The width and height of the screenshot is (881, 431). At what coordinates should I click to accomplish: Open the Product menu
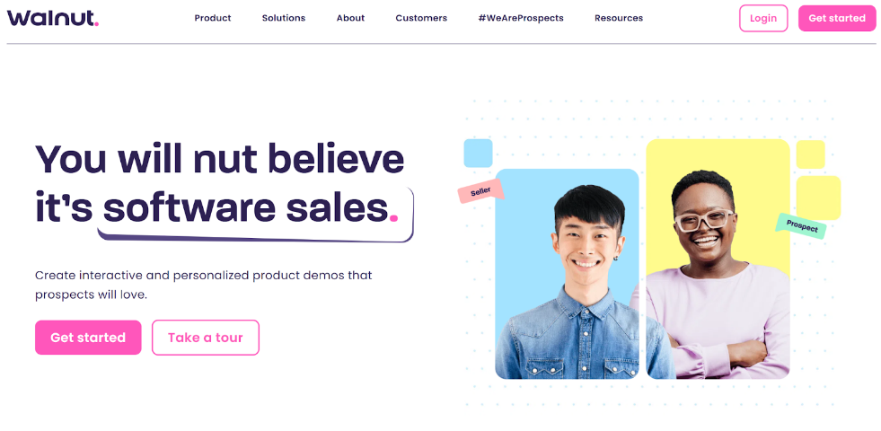tap(212, 18)
